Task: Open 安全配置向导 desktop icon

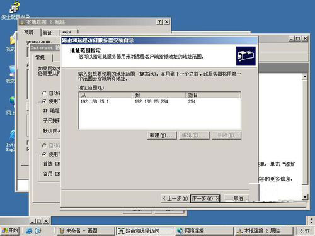Action: [14, 11]
